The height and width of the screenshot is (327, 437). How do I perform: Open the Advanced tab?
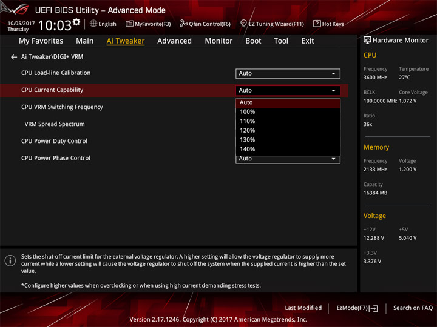pos(174,41)
